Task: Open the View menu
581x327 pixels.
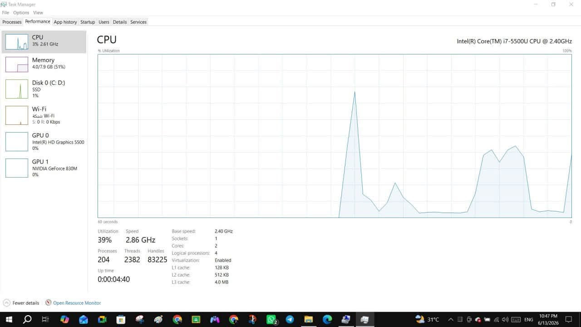Action: [x=38, y=13]
